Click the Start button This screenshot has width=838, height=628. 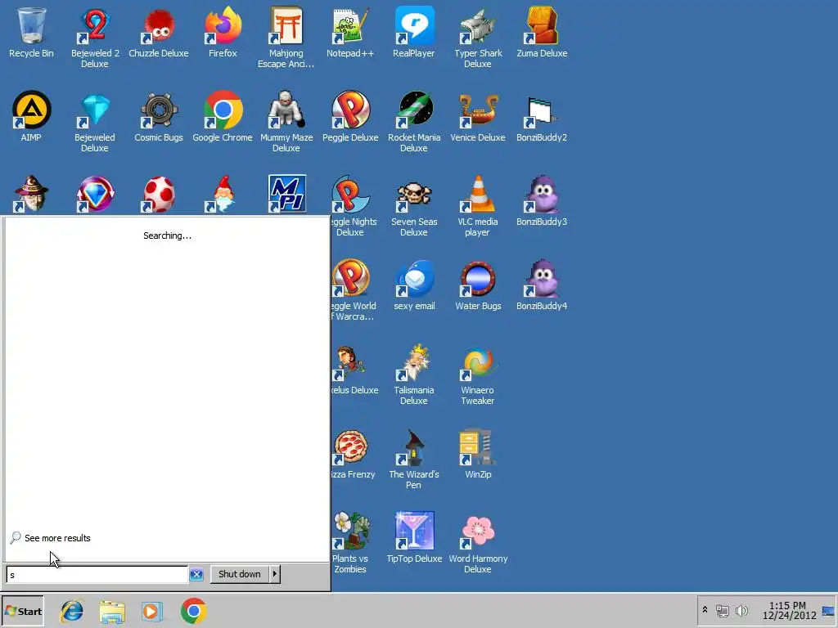(x=22, y=612)
